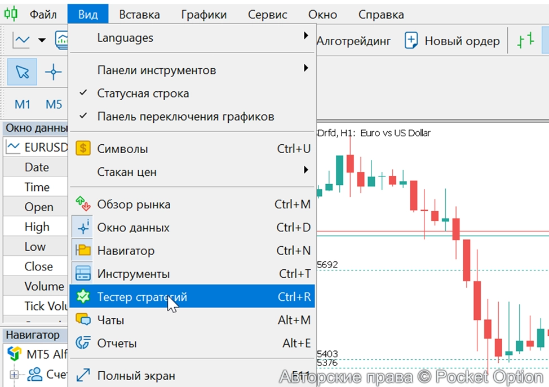Click the Новый ордер page icon
The height and width of the screenshot is (387, 549).
[x=411, y=40]
